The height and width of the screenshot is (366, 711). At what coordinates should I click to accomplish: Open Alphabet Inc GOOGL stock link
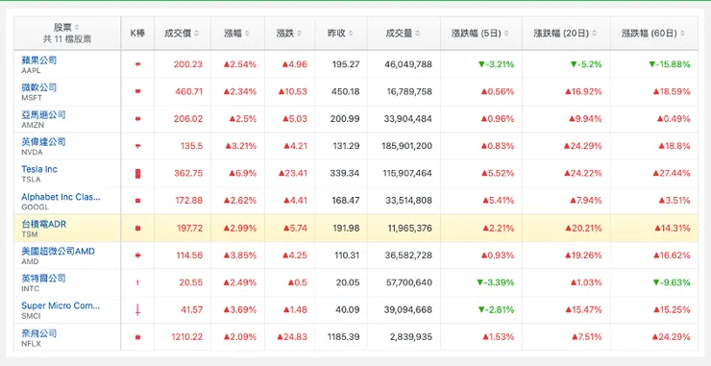click(61, 197)
